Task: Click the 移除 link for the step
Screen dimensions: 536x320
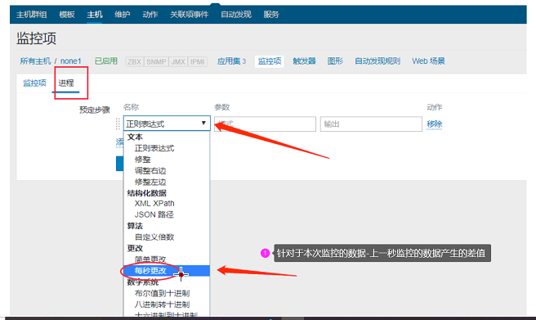Action: point(434,124)
